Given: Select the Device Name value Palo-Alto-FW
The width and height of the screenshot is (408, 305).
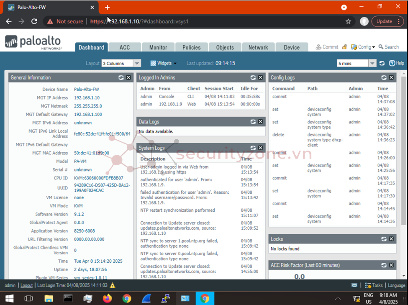Looking at the screenshot, I should tap(86, 89).
